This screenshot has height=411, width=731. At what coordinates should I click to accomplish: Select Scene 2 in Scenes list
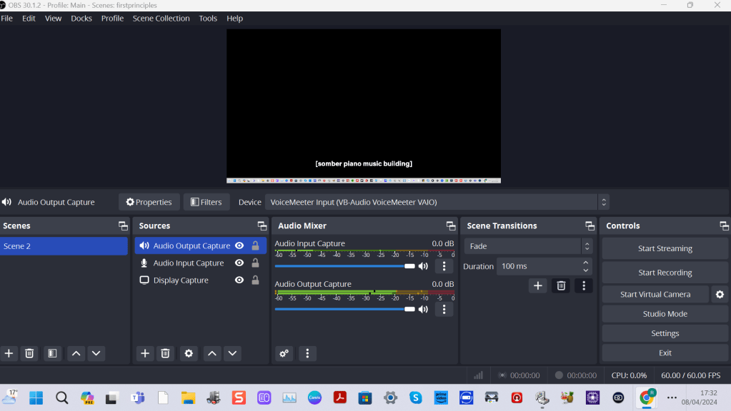pos(64,246)
